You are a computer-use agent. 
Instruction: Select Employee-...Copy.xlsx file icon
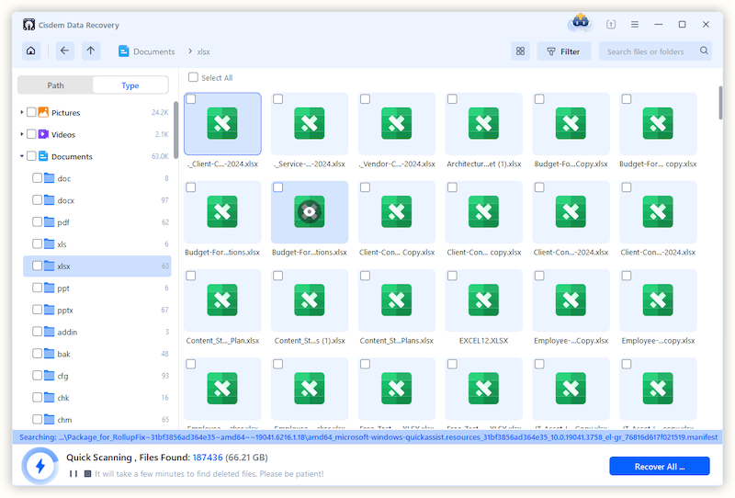click(x=571, y=300)
